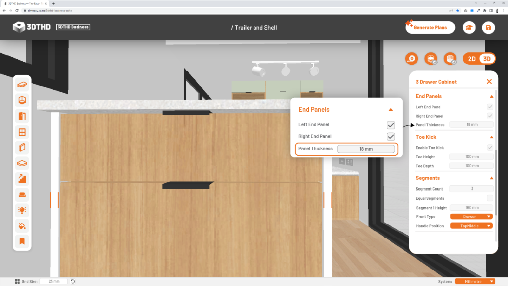
Task: Click the tape measure tool icon
Action: click(x=411, y=59)
